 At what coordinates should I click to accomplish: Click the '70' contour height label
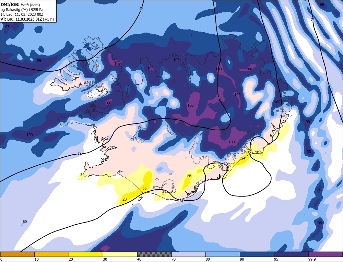coord(312,19)
